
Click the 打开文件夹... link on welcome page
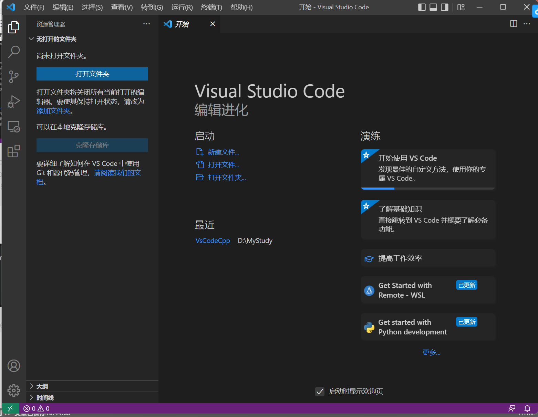coord(227,178)
